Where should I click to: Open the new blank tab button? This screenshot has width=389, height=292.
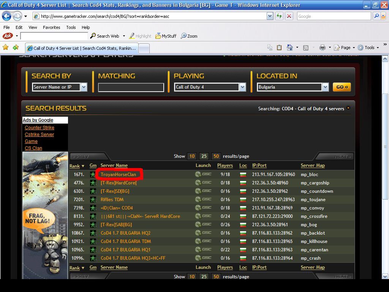[144, 48]
